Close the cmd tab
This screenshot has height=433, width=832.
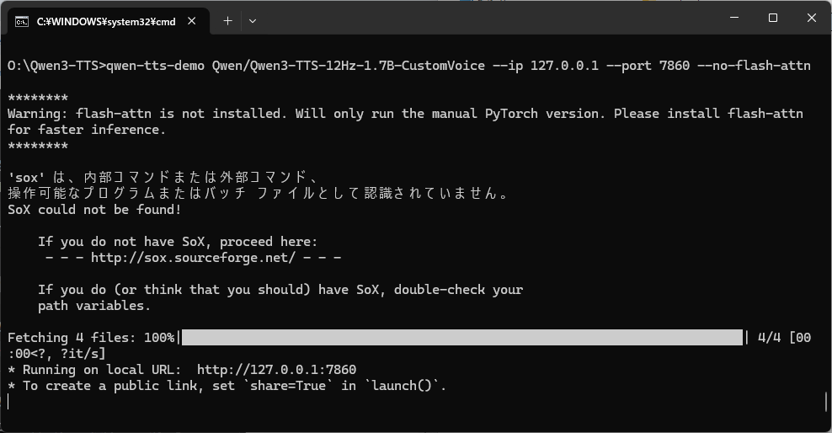coord(193,21)
